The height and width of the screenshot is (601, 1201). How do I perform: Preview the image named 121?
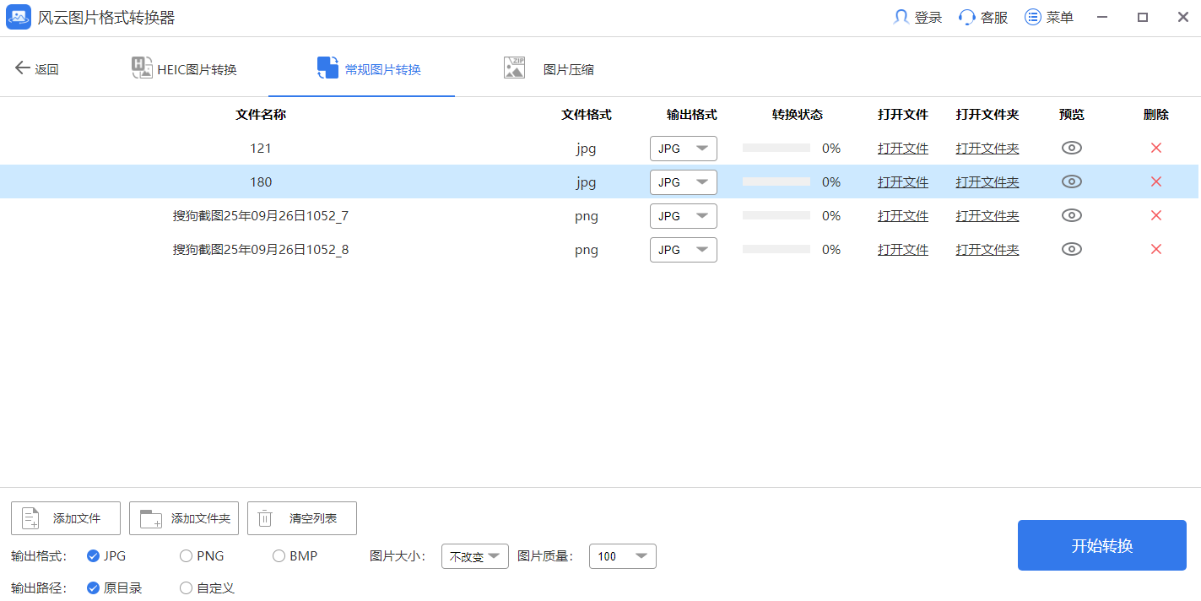[x=1071, y=148]
